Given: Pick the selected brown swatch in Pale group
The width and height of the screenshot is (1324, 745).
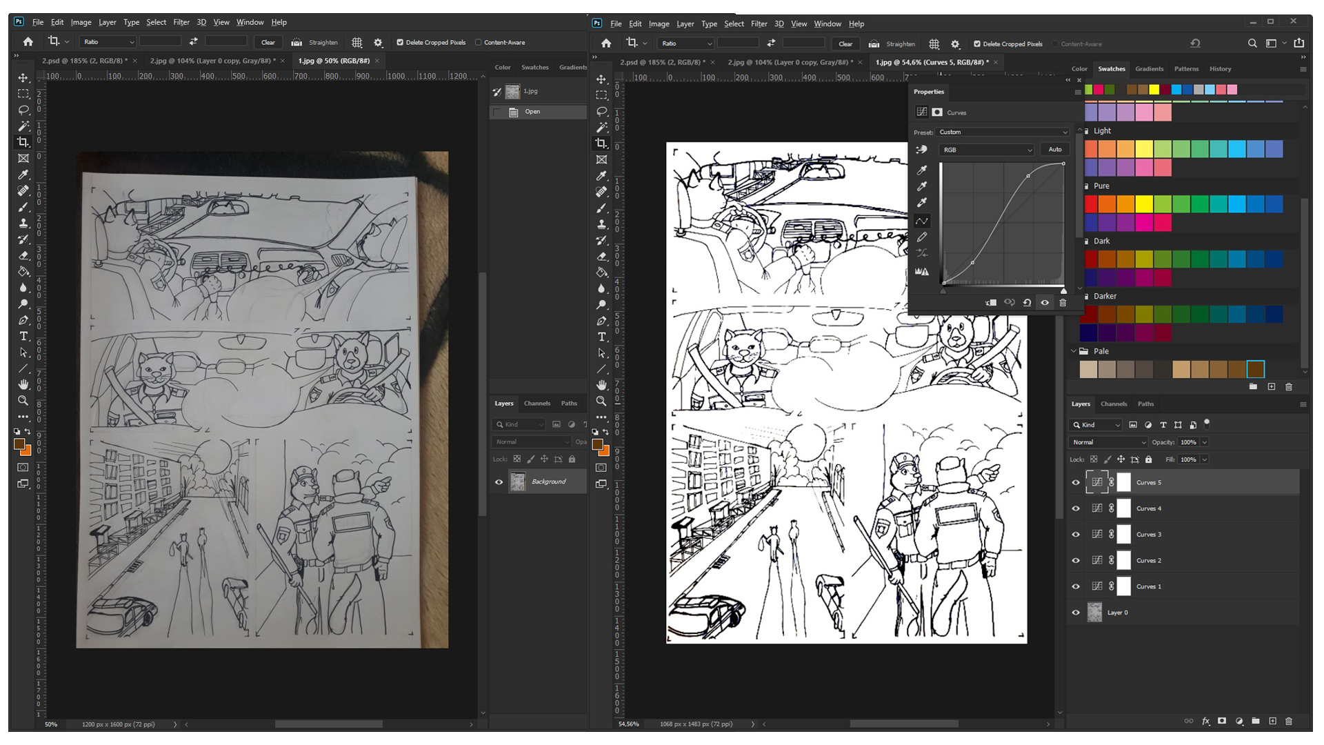Looking at the screenshot, I should click(1256, 370).
